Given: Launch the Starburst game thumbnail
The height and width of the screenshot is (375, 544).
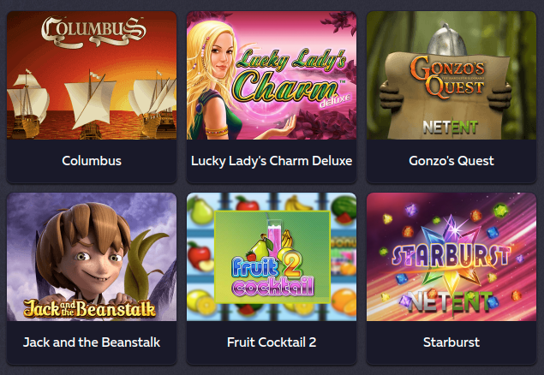Looking at the screenshot, I should tap(451, 257).
